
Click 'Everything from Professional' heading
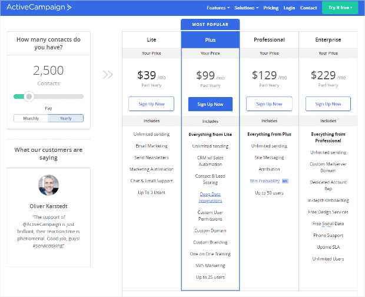[x=328, y=138]
